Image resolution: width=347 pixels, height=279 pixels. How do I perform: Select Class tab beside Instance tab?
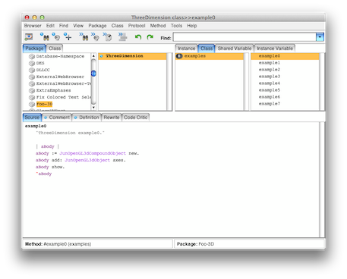coord(207,49)
